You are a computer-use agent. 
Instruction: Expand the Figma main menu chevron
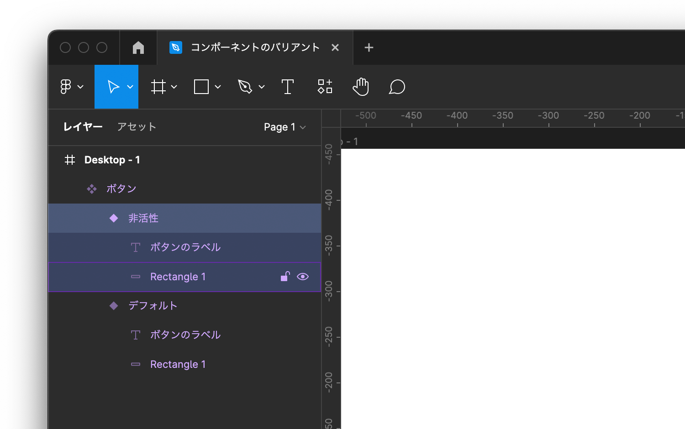[x=80, y=87]
